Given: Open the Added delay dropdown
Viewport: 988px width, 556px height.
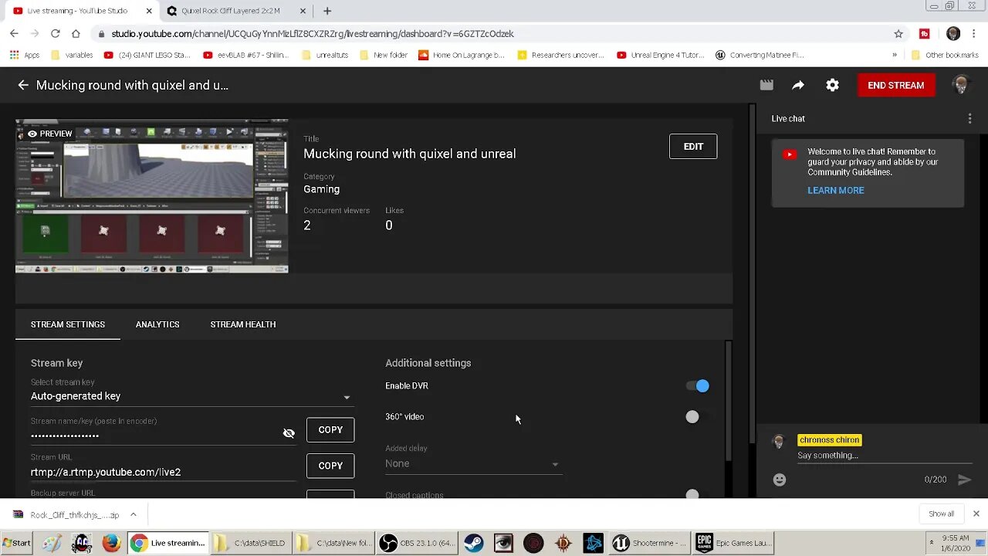Looking at the screenshot, I should tap(472, 463).
